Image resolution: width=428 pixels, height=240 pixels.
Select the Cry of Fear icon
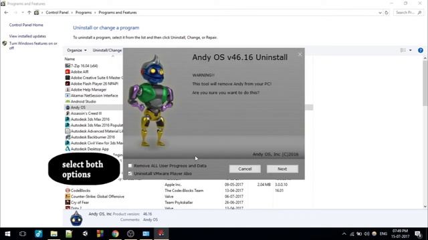[x=68, y=203]
